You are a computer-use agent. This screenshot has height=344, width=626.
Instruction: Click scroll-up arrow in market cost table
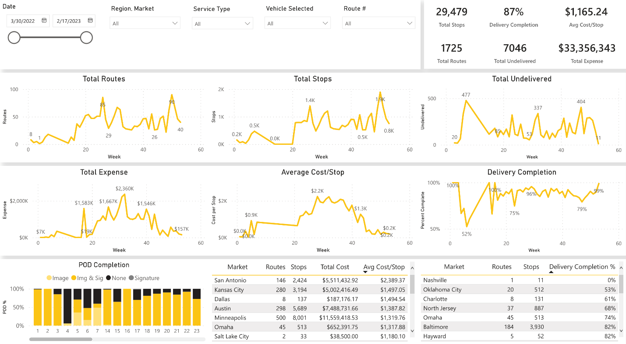click(x=412, y=266)
